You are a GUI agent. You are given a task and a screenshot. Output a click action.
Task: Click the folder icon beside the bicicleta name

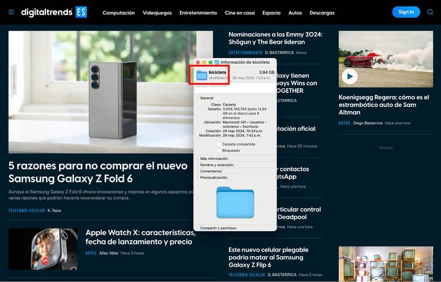click(202, 75)
